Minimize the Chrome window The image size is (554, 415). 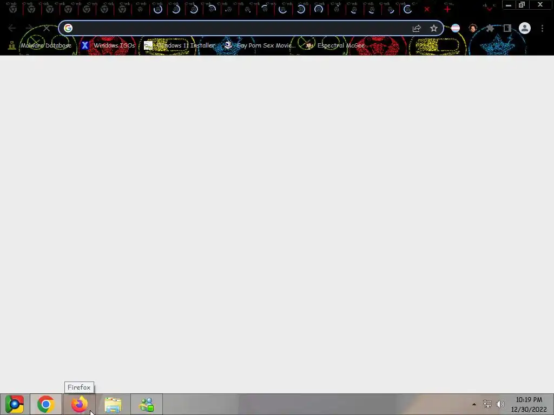coord(509,5)
